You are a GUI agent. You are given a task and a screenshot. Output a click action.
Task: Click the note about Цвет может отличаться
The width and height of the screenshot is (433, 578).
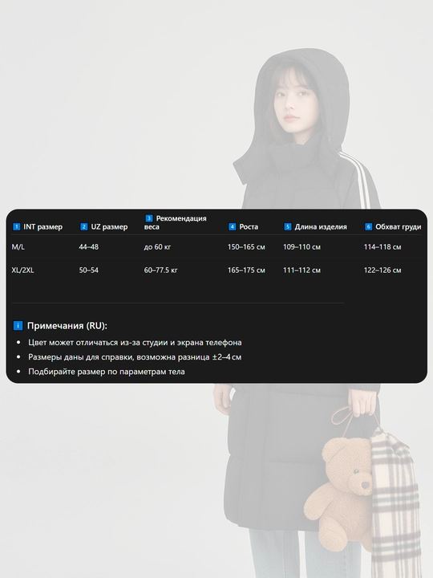click(x=136, y=343)
